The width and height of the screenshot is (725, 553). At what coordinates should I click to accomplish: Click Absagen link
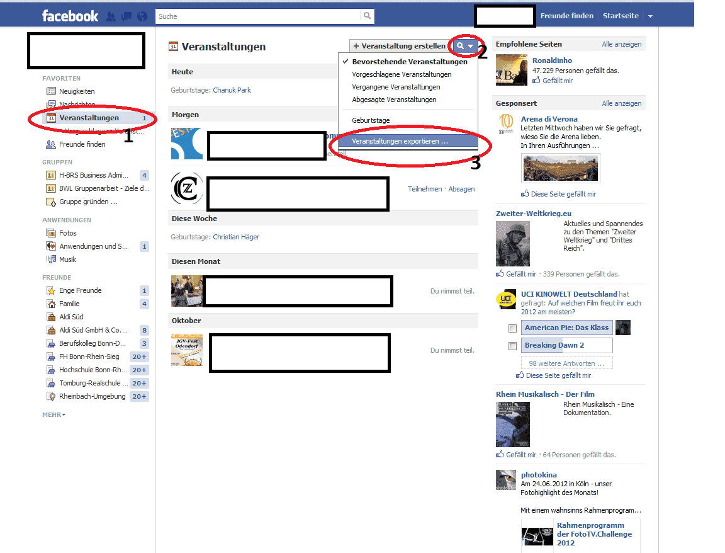461,189
